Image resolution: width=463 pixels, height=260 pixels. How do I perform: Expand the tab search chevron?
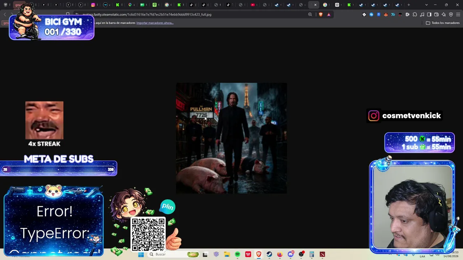click(426, 5)
